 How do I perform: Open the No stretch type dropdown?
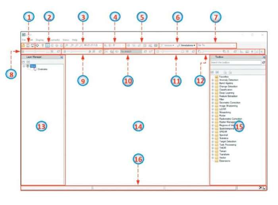coord(131,52)
